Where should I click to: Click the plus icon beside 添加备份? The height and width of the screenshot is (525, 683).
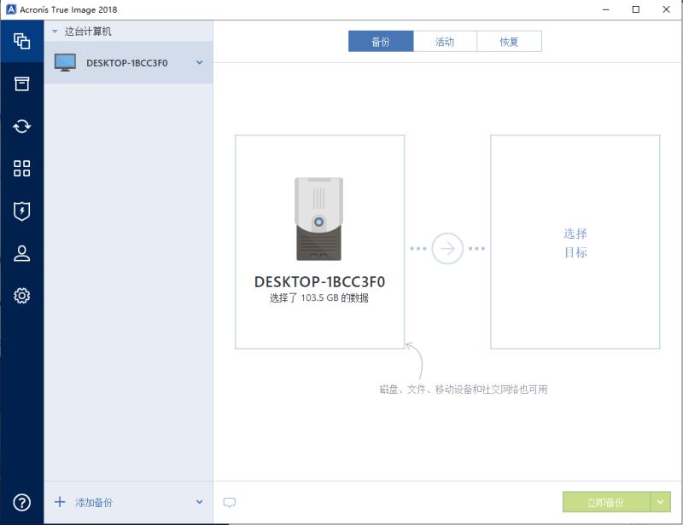pyautogui.click(x=60, y=502)
